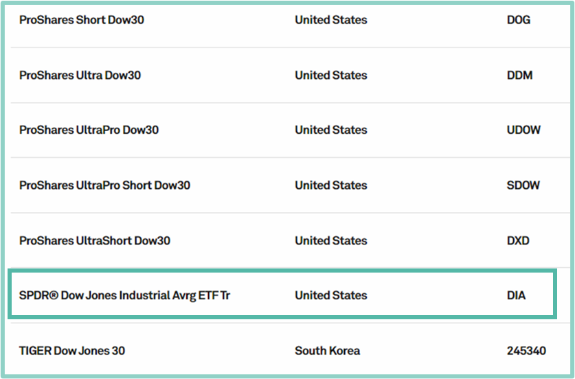The image size is (575, 379).
Task: Open the ProShares Ultra Dow30 fund
Action: point(80,75)
